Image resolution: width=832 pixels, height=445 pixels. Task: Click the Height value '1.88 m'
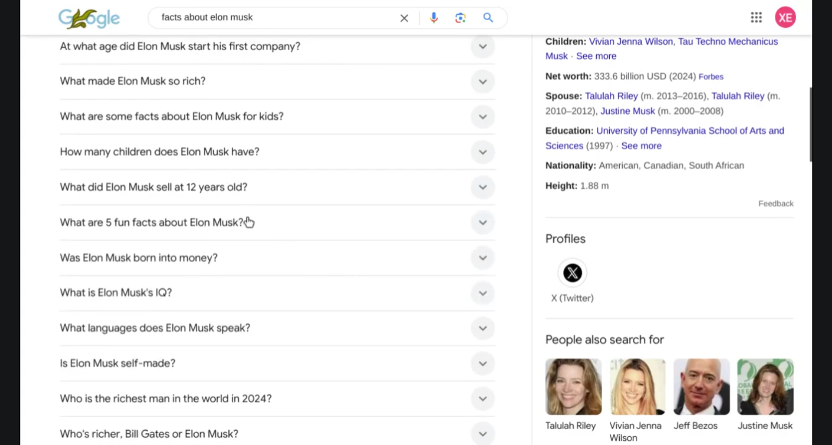pos(595,186)
